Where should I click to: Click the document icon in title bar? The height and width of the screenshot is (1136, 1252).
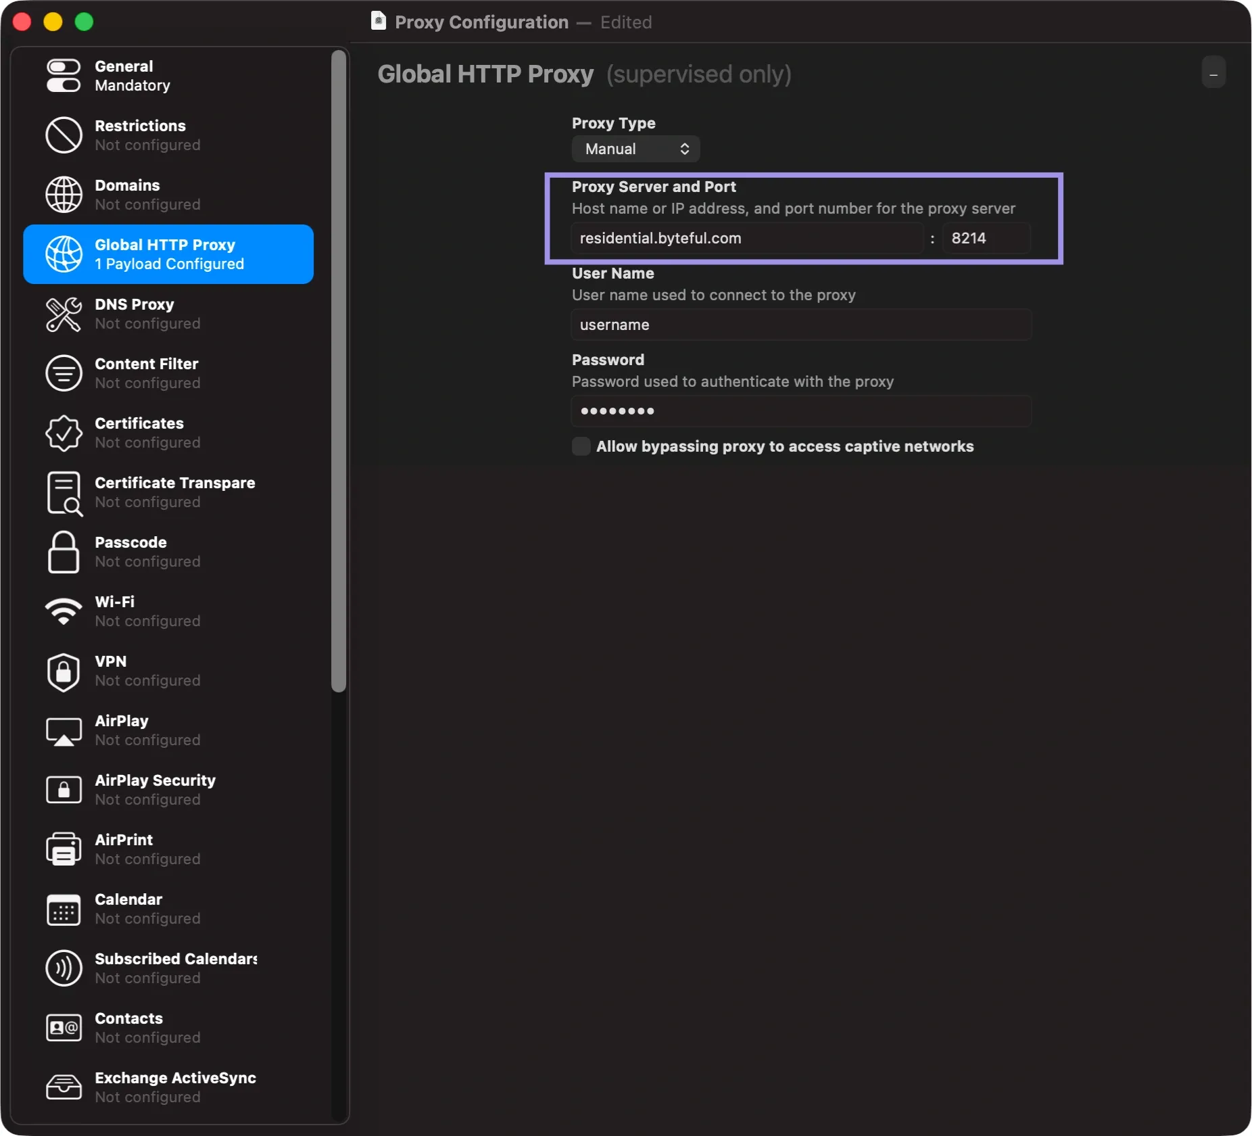[x=379, y=21]
